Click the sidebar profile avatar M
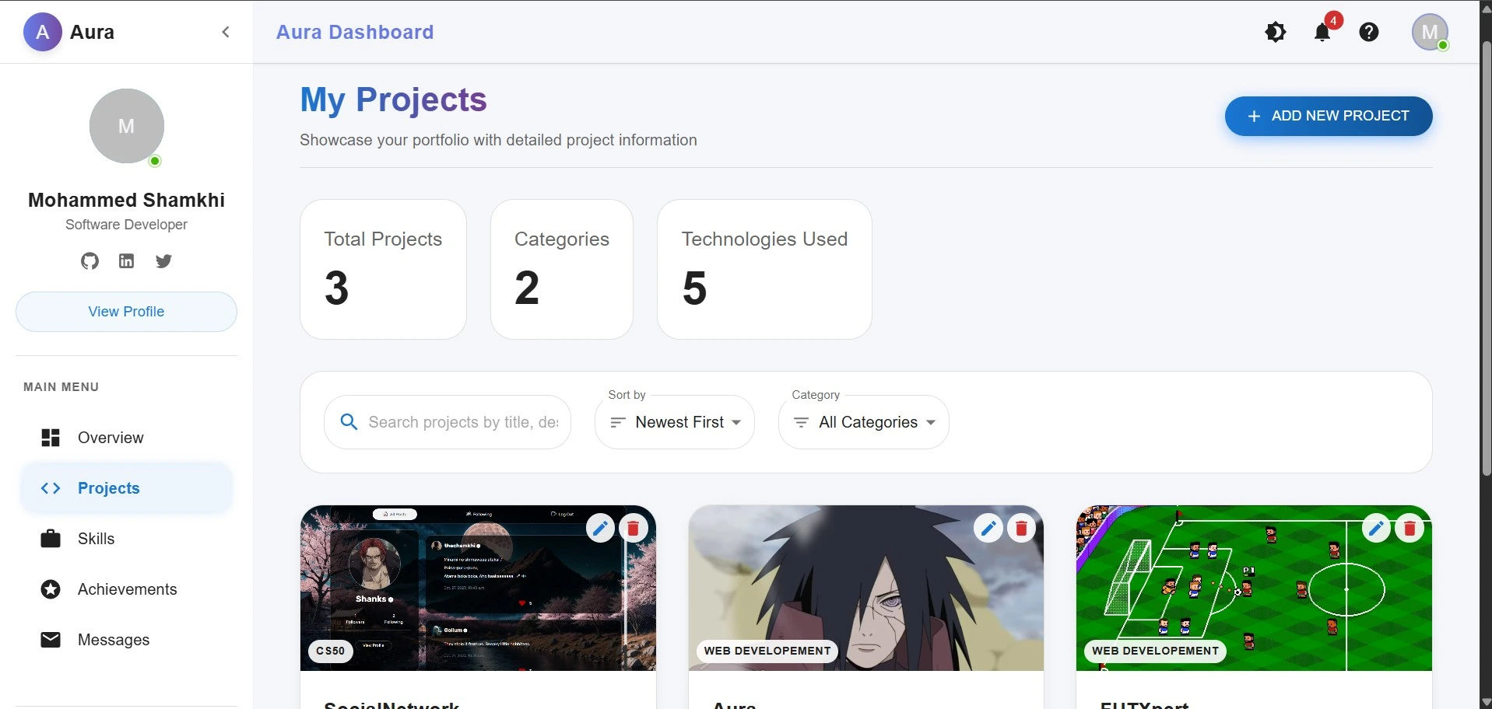The height and width of the screenshot is (709, 1492). [127, 126]
